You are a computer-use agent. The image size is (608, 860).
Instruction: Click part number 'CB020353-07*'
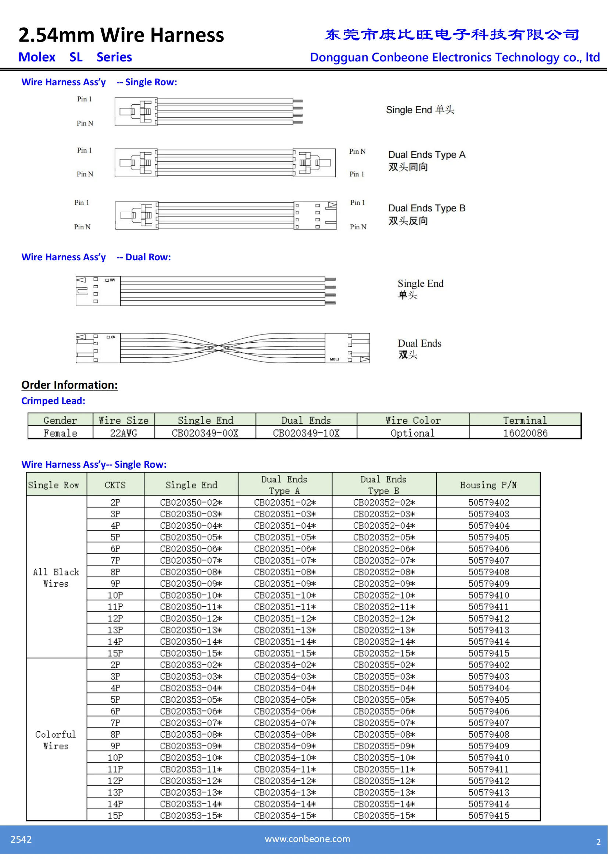point(191,723)
